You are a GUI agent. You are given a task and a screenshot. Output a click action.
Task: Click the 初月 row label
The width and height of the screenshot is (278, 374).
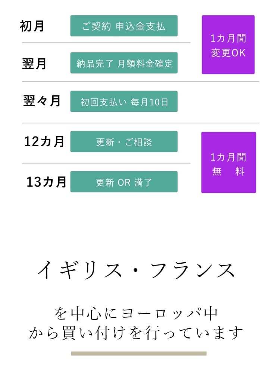[32, 26]
